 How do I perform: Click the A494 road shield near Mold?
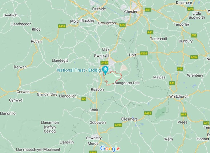pyautogui.click(x=62, y=26)
